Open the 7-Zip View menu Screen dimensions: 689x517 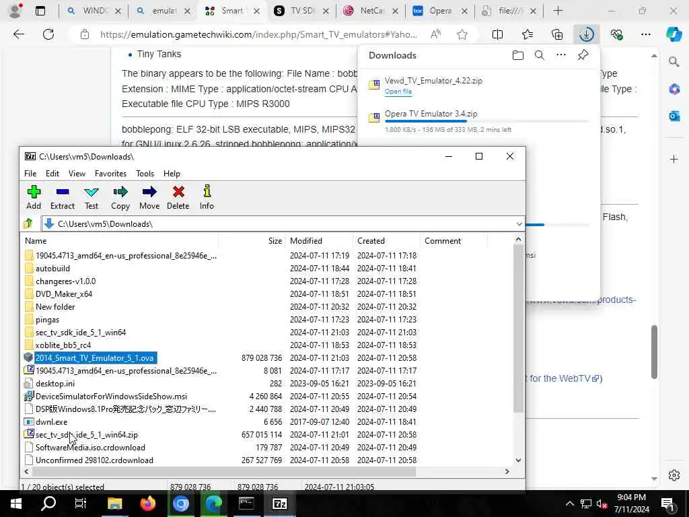(77, 174)
